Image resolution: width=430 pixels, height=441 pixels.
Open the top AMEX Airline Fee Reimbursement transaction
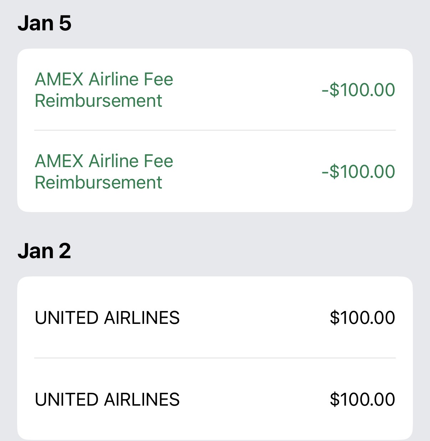click(215, 90)
